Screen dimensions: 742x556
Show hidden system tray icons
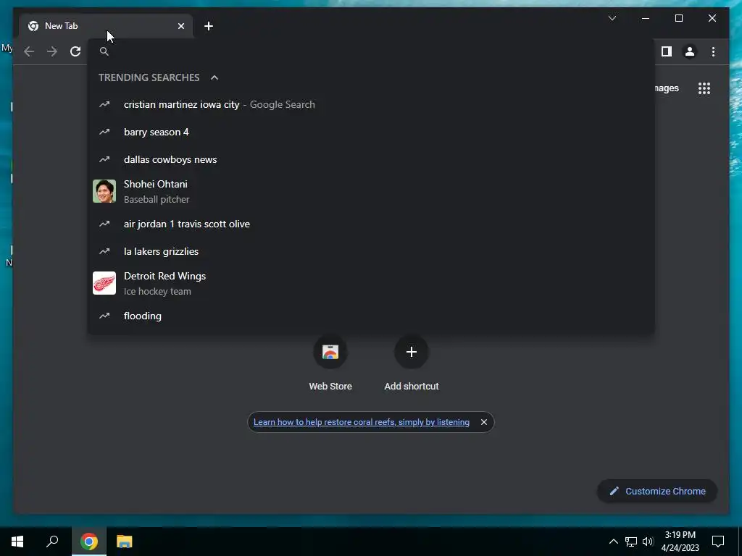613,542
